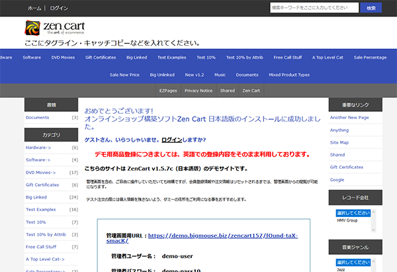Click the blue 検索 search button
Image resolution: width=397 pixels, height=272 pixels.
tap(371, 8)
